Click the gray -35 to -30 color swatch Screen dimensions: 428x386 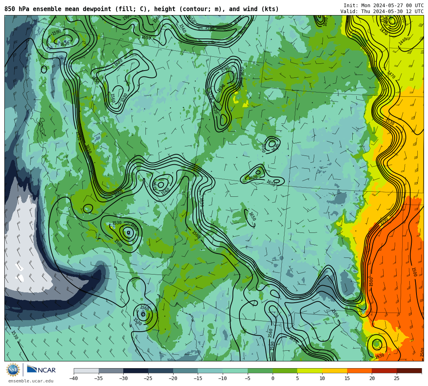[111, 371]
